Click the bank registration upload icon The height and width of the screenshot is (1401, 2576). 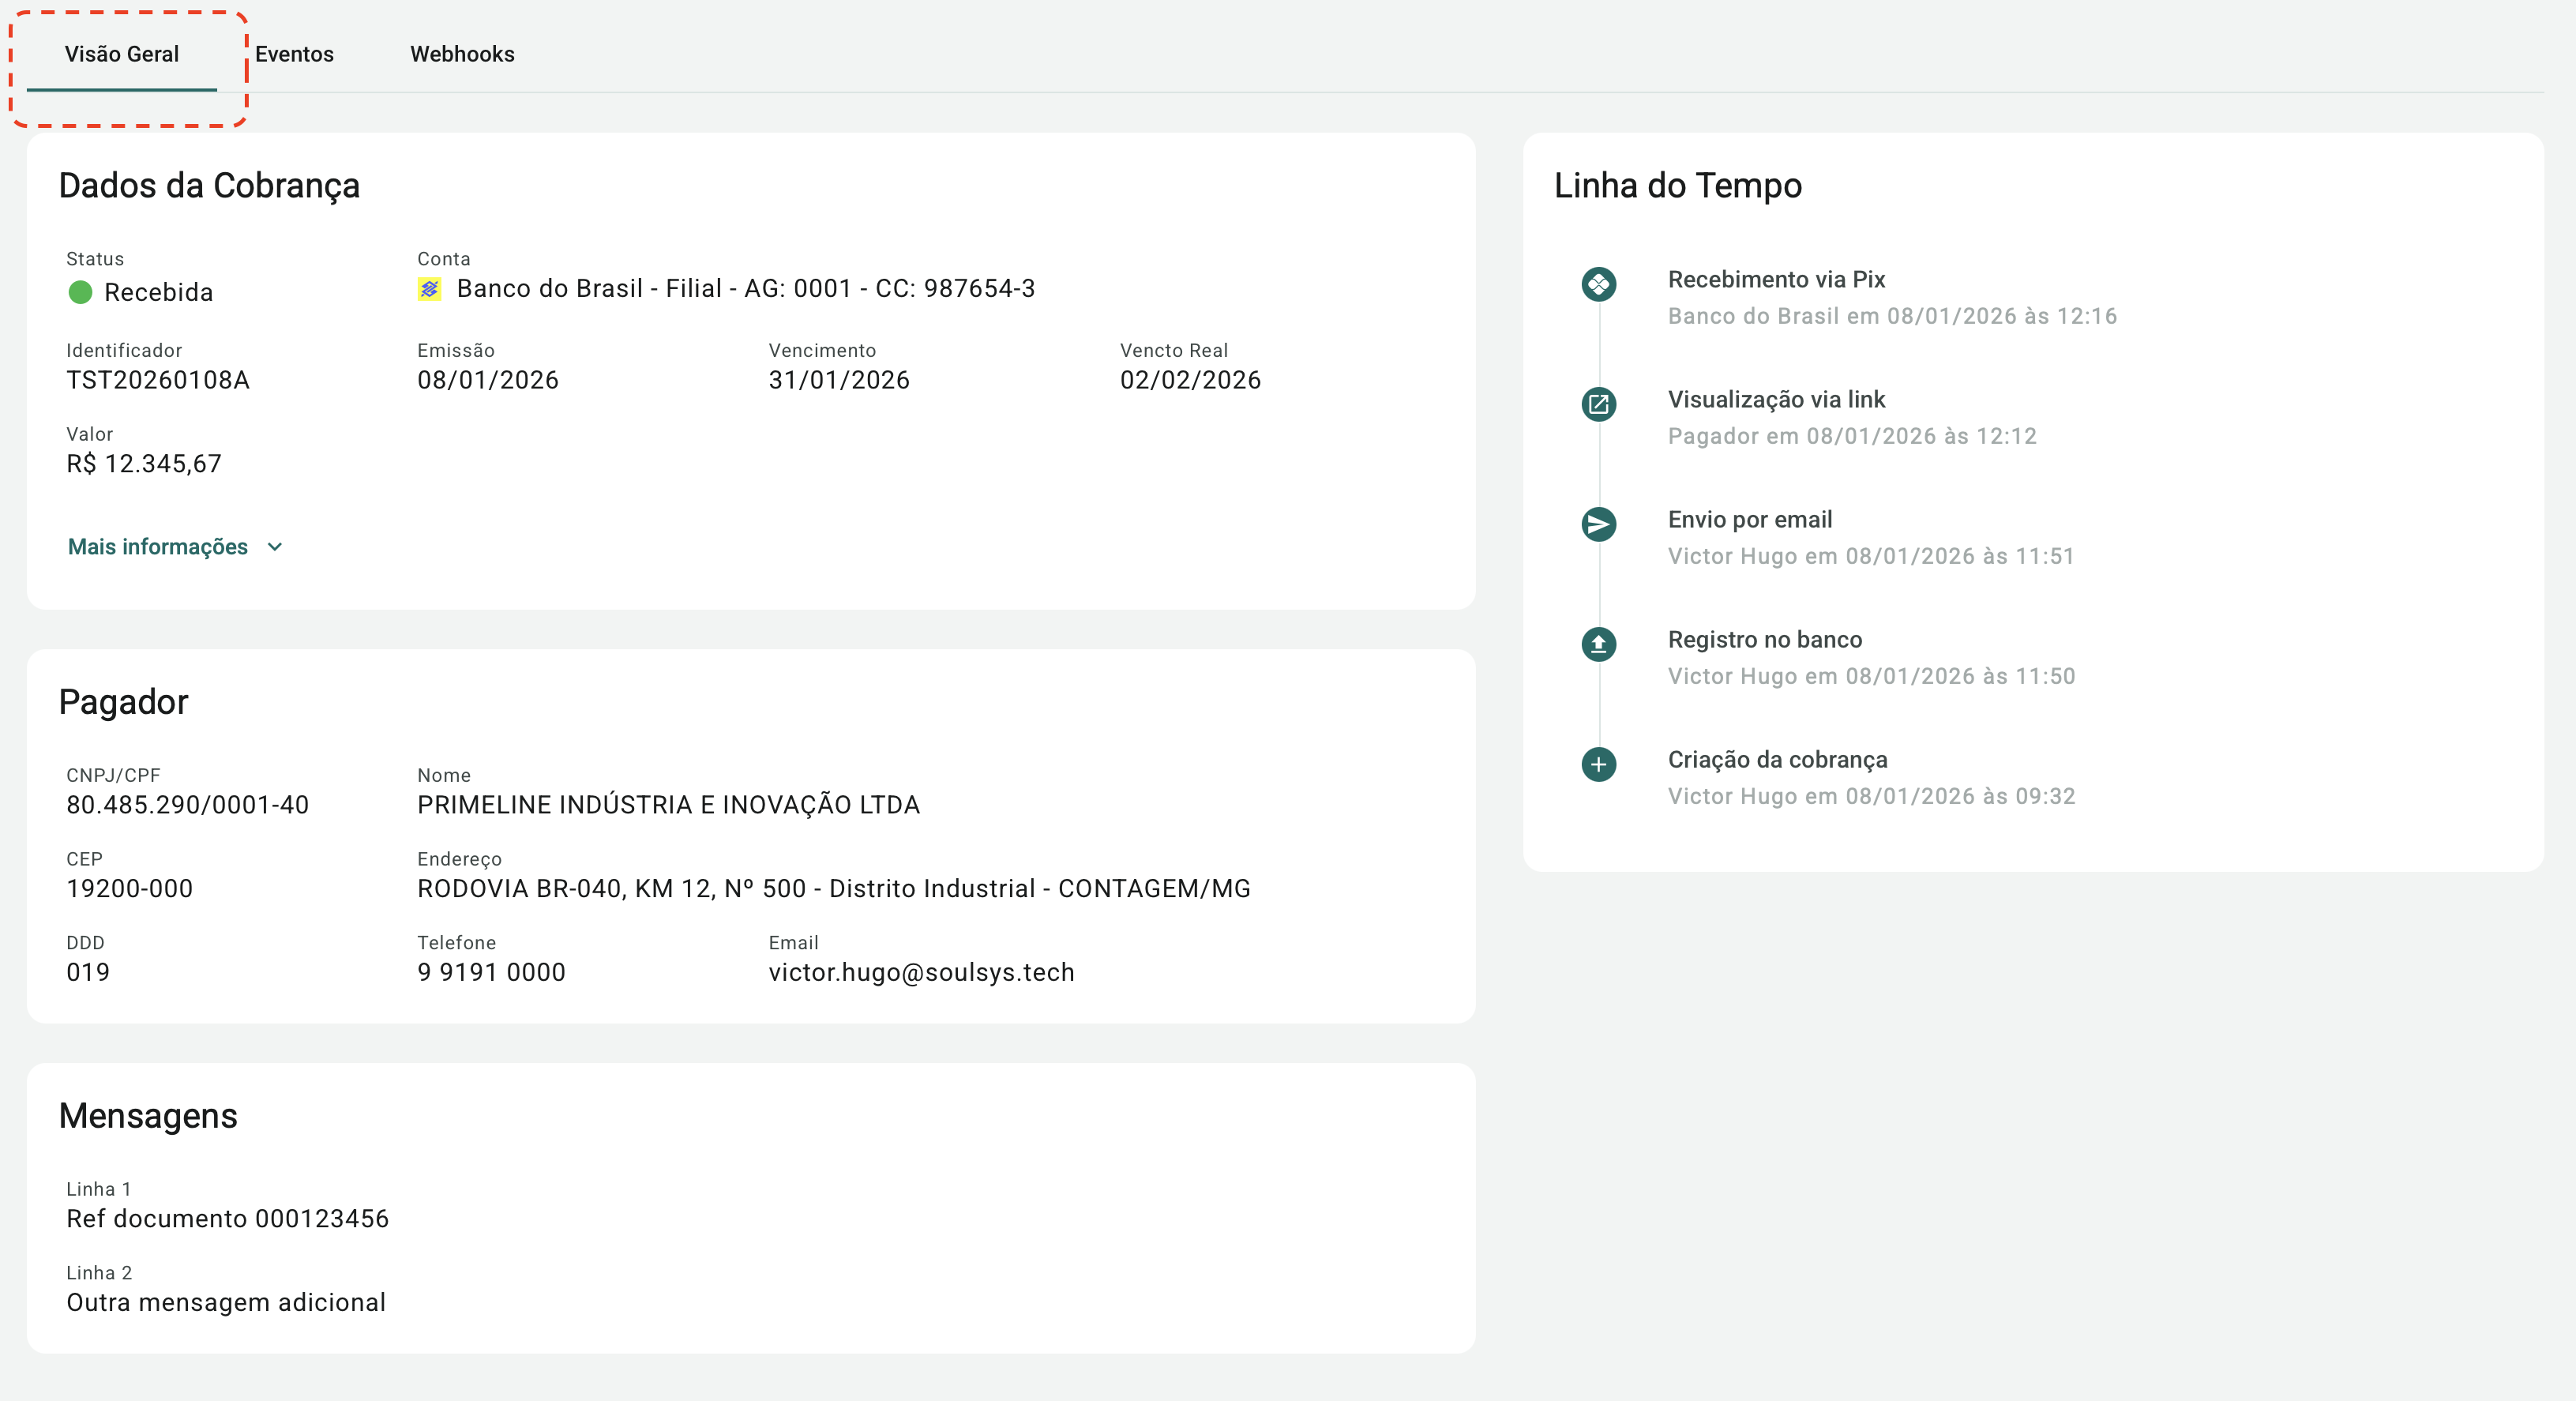click(1598, 644)
